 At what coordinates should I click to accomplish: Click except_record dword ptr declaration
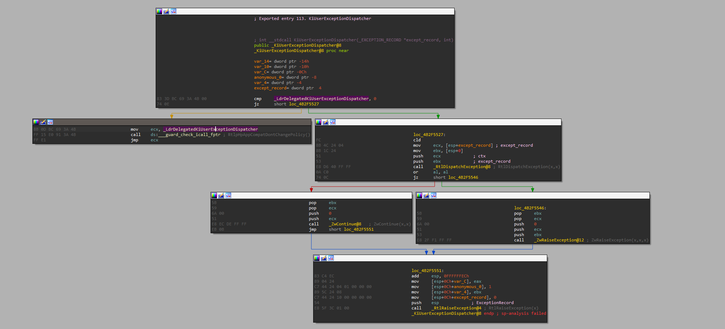[x=288, y=88]
